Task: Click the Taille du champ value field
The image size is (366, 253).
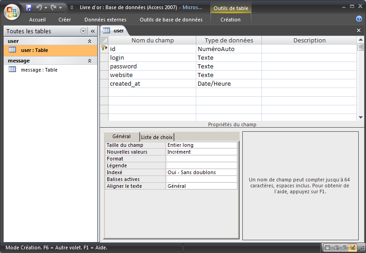Action: pos(201,145)
